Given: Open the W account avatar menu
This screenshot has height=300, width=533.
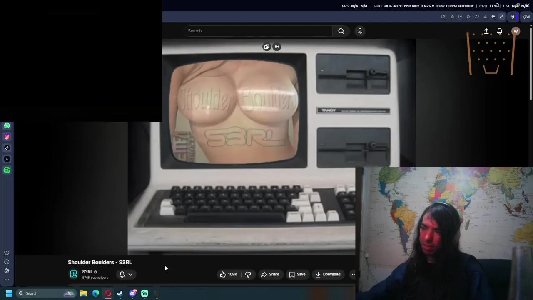Looking at the screenshot, I should (x=516, y=31).
